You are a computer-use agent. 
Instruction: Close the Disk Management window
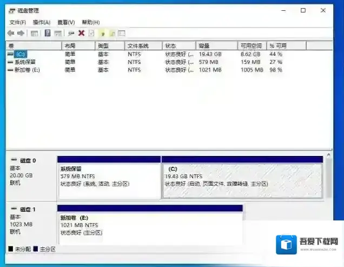click(323, 10)
